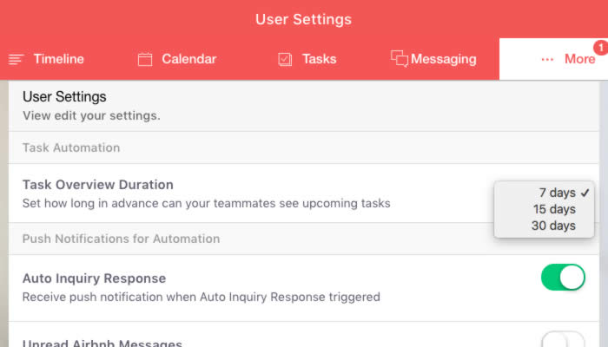
Task: Disable the Auto Inquiry Response toggle
Action: click(563, 278)
